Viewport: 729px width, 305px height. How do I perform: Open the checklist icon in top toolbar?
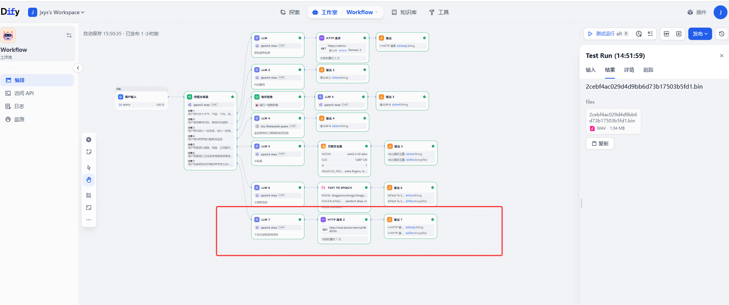click(650, 34)
